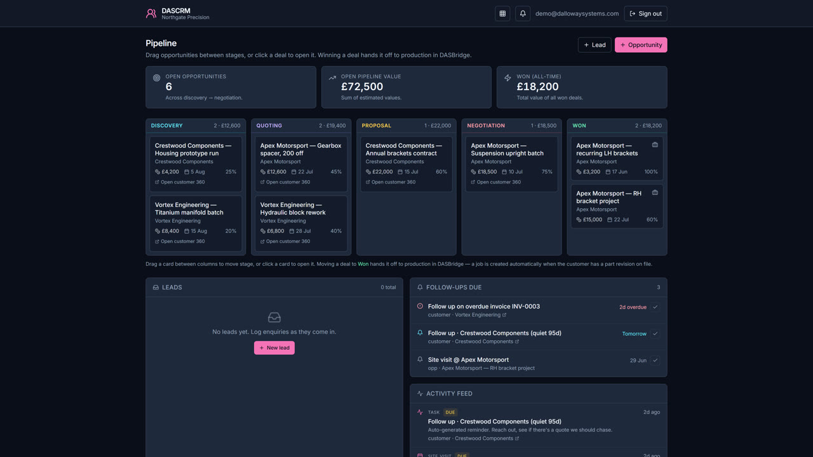Click the Won column header
The image size is (813, 457).
617,126
